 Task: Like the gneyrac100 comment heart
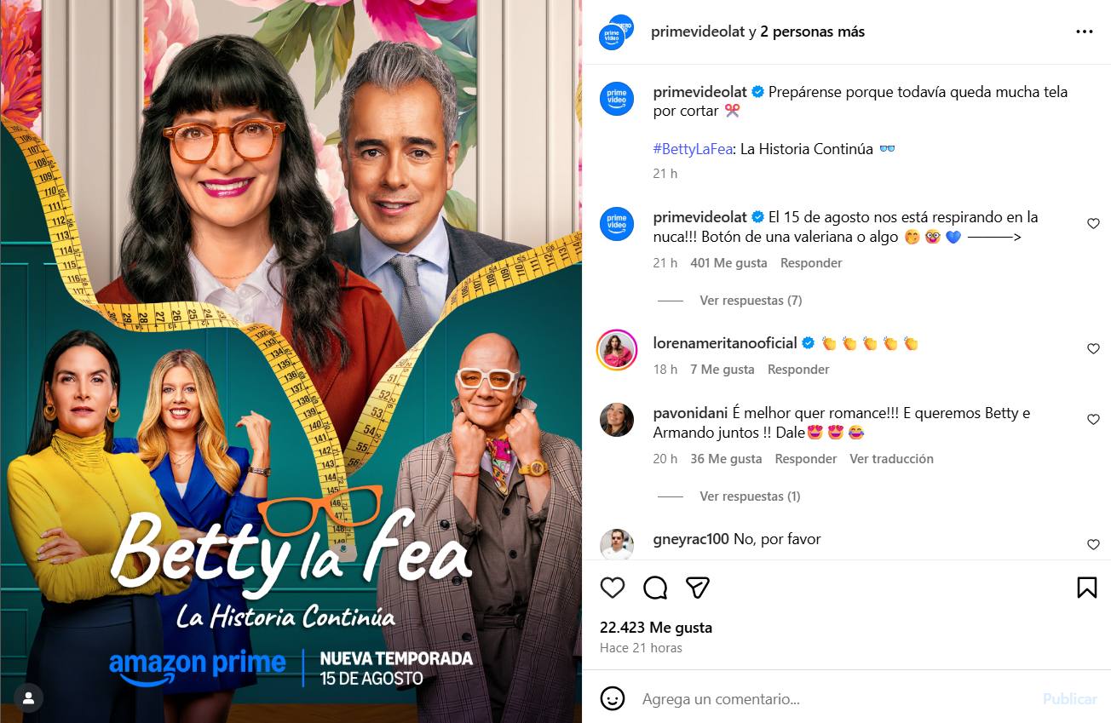(1093, 544)
